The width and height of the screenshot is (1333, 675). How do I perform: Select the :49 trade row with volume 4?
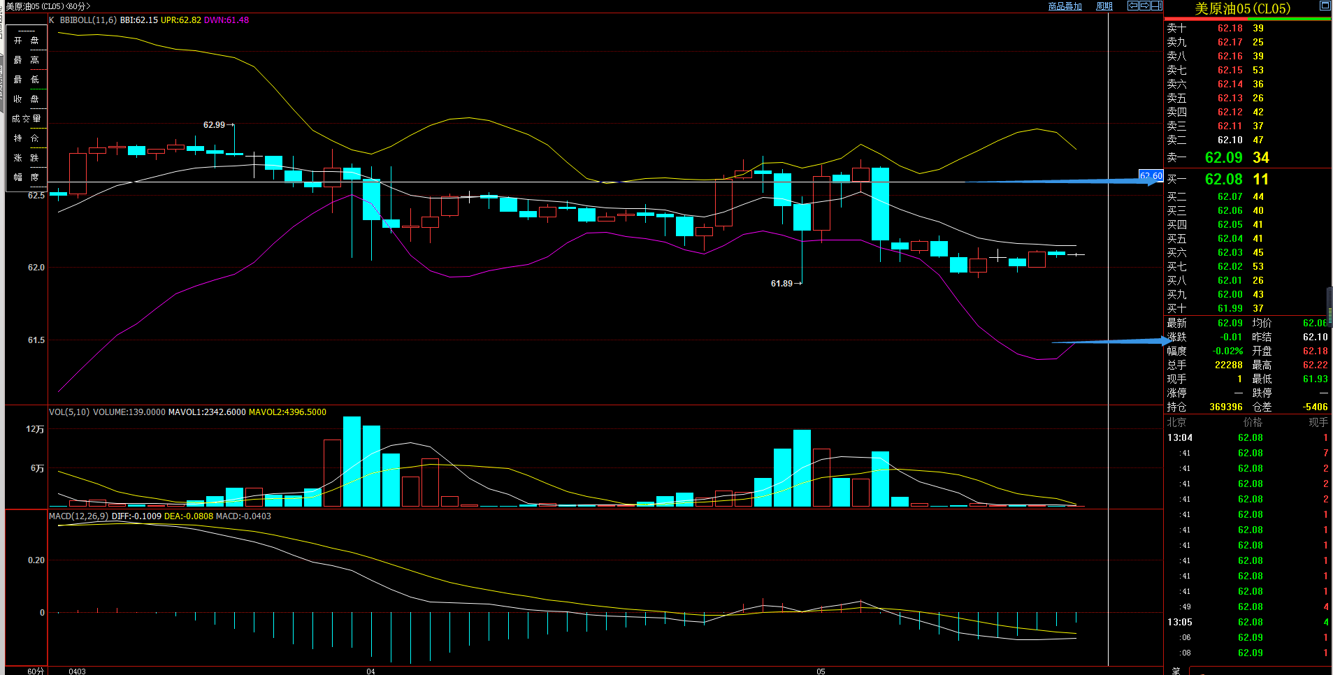click(x=1247, y=607)
